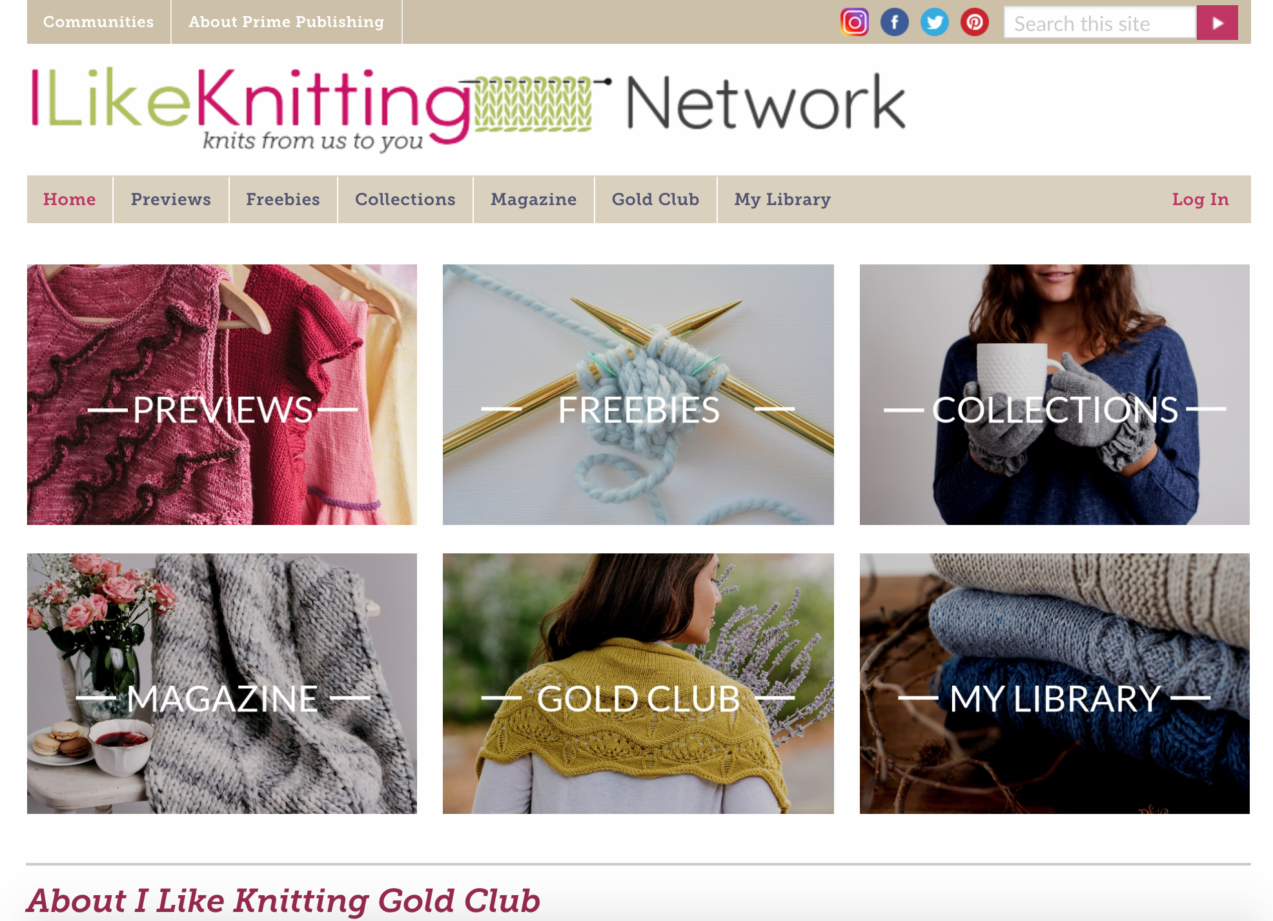Open the COLLECTIONS image tile
Image resolution: width=1273 pixels, height=921 pixels.
click(1055, 395)
